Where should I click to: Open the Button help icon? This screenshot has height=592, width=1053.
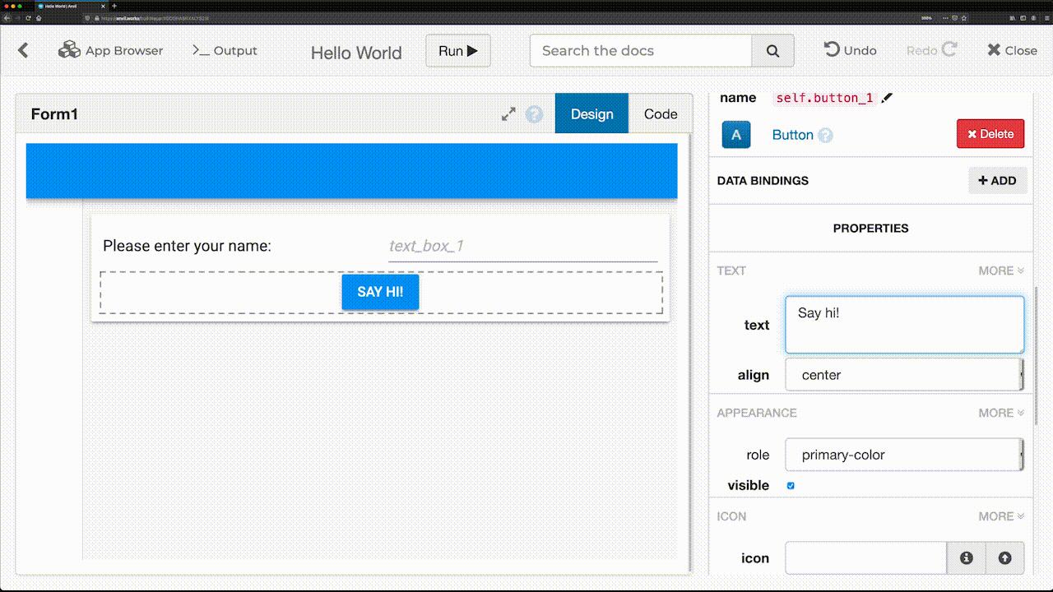coord(825,136)
